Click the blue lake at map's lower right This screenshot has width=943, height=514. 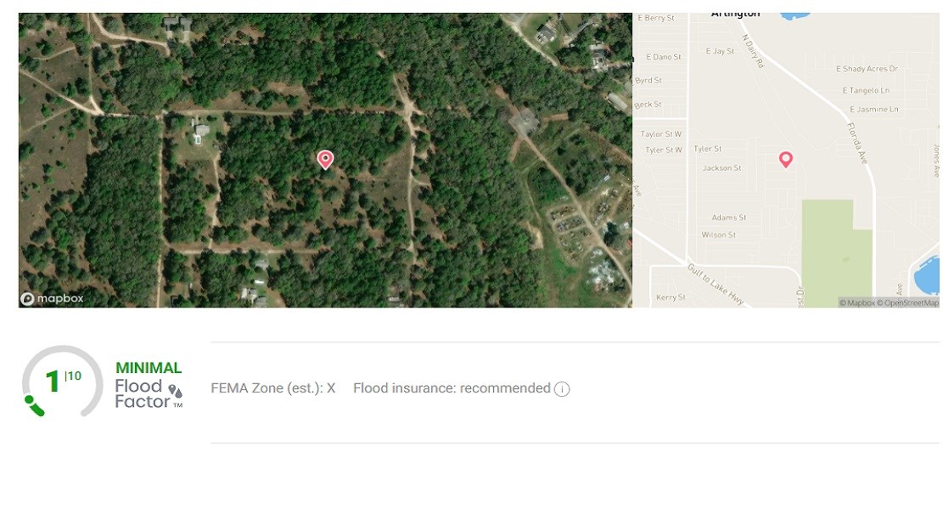927,274
